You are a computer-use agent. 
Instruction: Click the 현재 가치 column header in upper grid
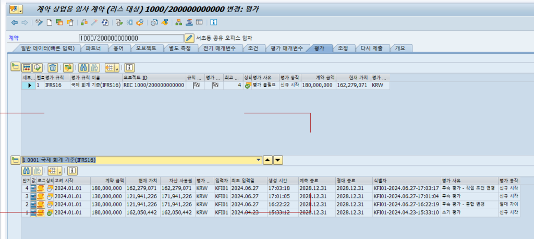[353, 77]
